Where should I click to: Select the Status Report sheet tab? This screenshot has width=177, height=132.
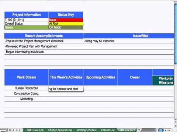[126, 130]
